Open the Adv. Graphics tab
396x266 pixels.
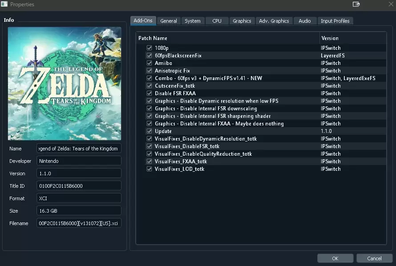point(274,21)
